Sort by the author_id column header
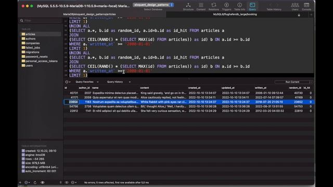Image resolution: width=333 pixels, height=187 pixels. coord(84,88)
